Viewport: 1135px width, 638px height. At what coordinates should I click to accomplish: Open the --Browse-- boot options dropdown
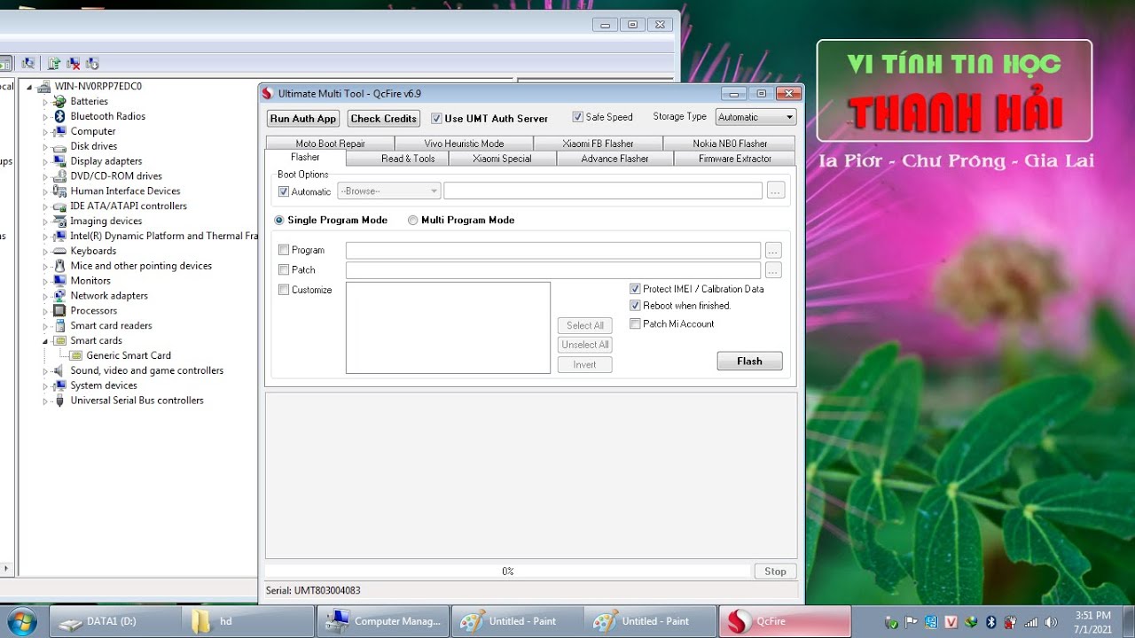(x=388, y=191)
